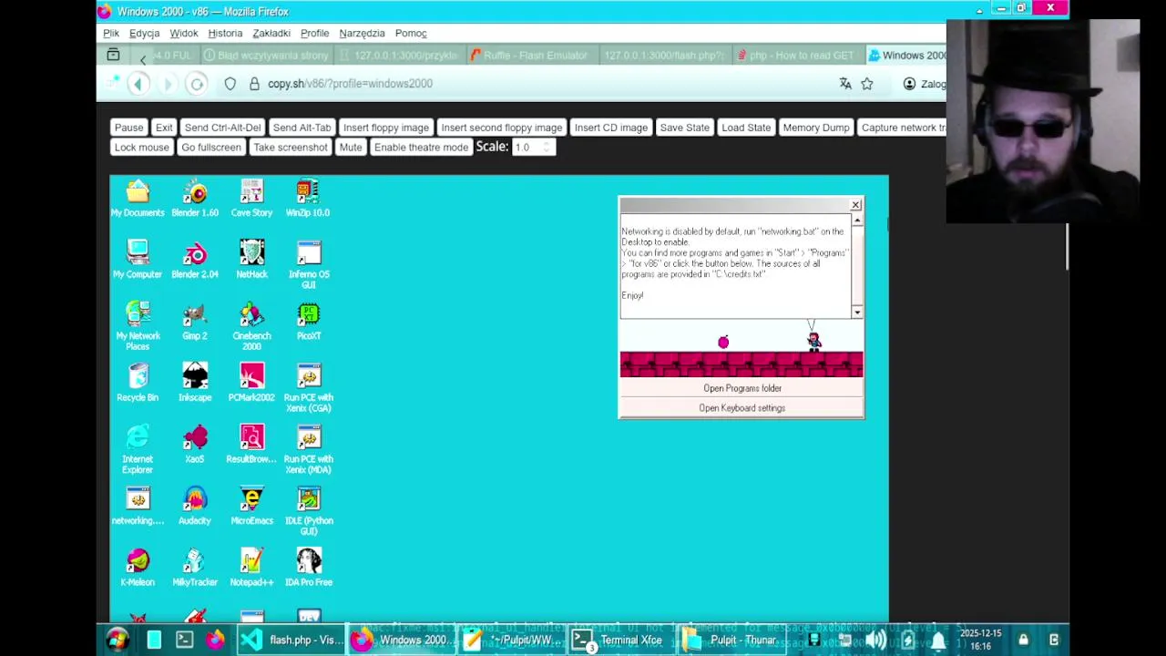Open the Plik menu

[111, 34]
